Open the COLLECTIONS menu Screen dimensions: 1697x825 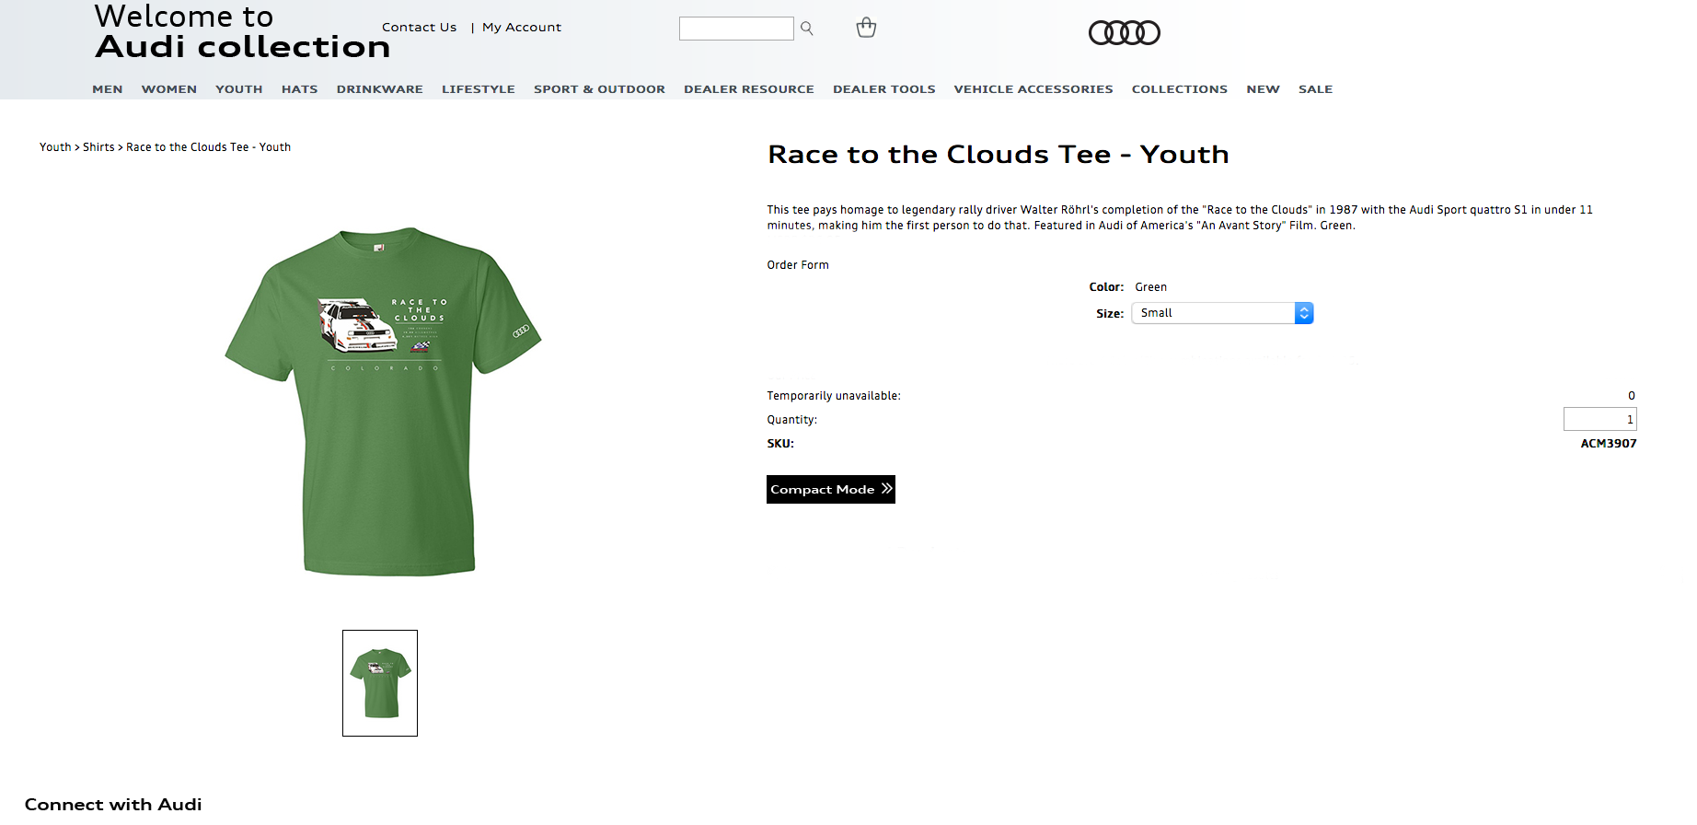click(1180, 89)
